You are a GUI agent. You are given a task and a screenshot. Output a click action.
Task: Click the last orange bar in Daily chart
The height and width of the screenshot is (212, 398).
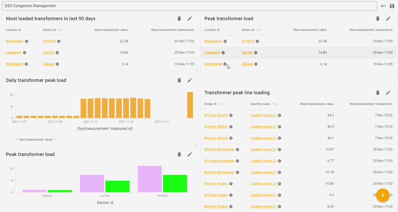pyautogui.click(x=190, y=105)
